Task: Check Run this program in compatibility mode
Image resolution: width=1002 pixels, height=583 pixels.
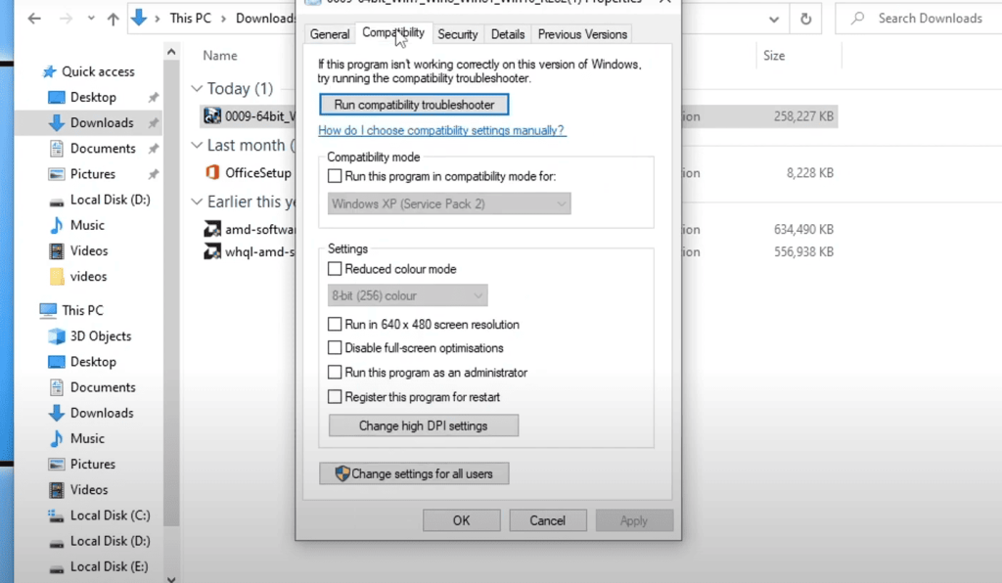Action: pos(336,176)
